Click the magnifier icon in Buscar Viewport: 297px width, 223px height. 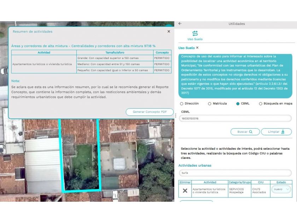251,132
